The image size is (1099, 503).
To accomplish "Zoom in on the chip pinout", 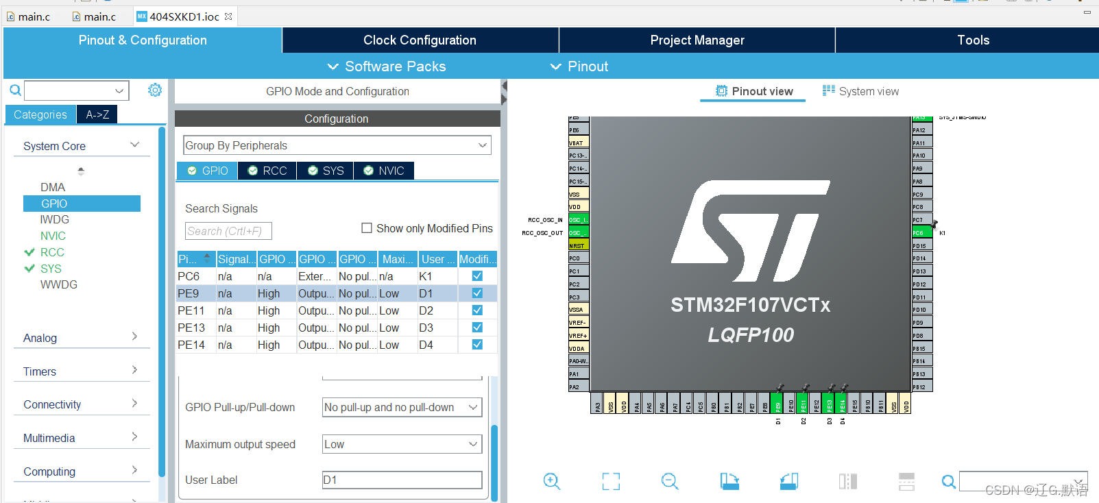I will pos(552,481).
